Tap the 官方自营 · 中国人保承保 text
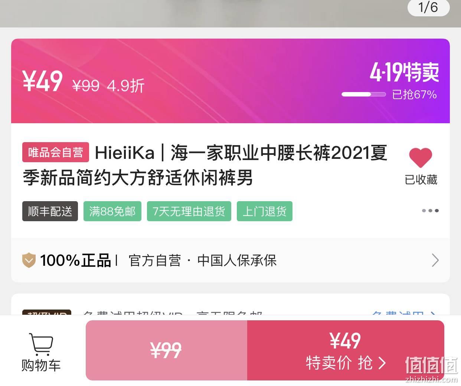 pyautogui.click(x=203, y=260)
